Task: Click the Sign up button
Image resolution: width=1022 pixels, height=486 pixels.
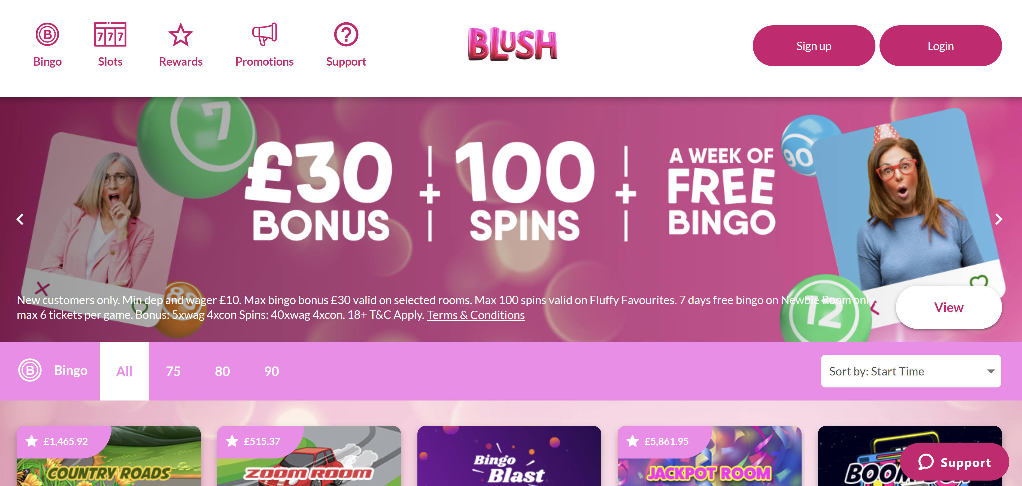Action: [814, 46]
